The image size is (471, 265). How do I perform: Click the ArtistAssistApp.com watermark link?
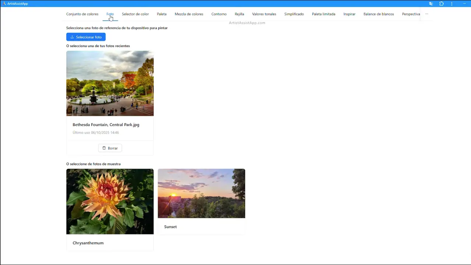click(247, 23)
